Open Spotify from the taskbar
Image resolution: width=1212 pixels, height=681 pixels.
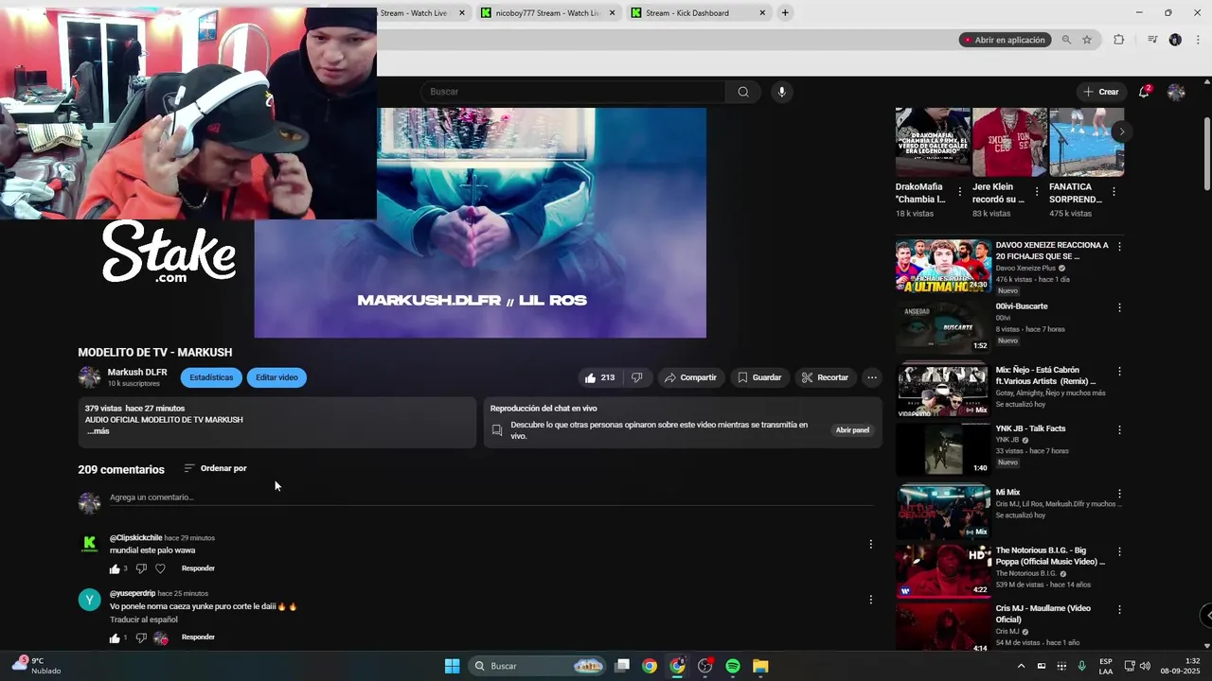(x=733, y=666)
